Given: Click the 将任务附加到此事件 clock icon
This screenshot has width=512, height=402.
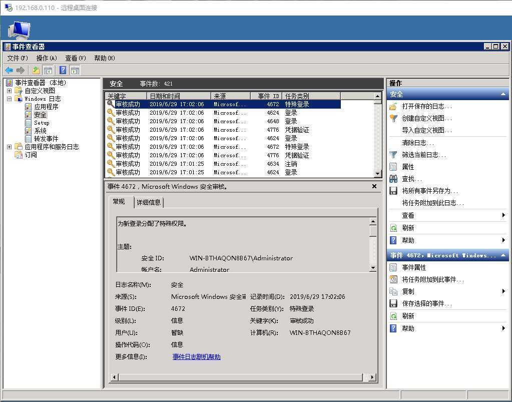Looking at the screenshot, I should point(393,279).
